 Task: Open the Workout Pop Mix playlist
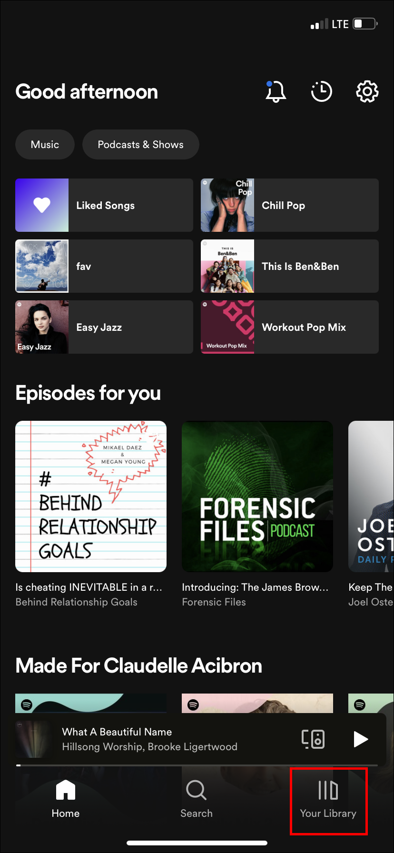[x=290, y=327]
